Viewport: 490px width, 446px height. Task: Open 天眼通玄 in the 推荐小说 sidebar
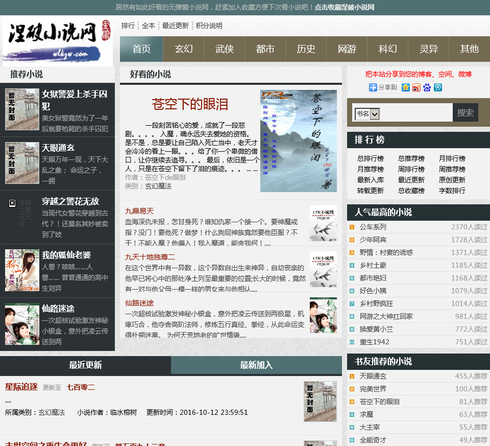(58, 148)
